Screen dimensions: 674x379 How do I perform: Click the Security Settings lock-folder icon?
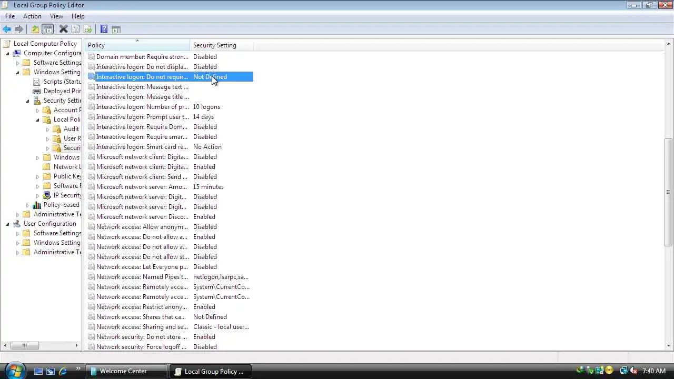click(x=37, y=101)
